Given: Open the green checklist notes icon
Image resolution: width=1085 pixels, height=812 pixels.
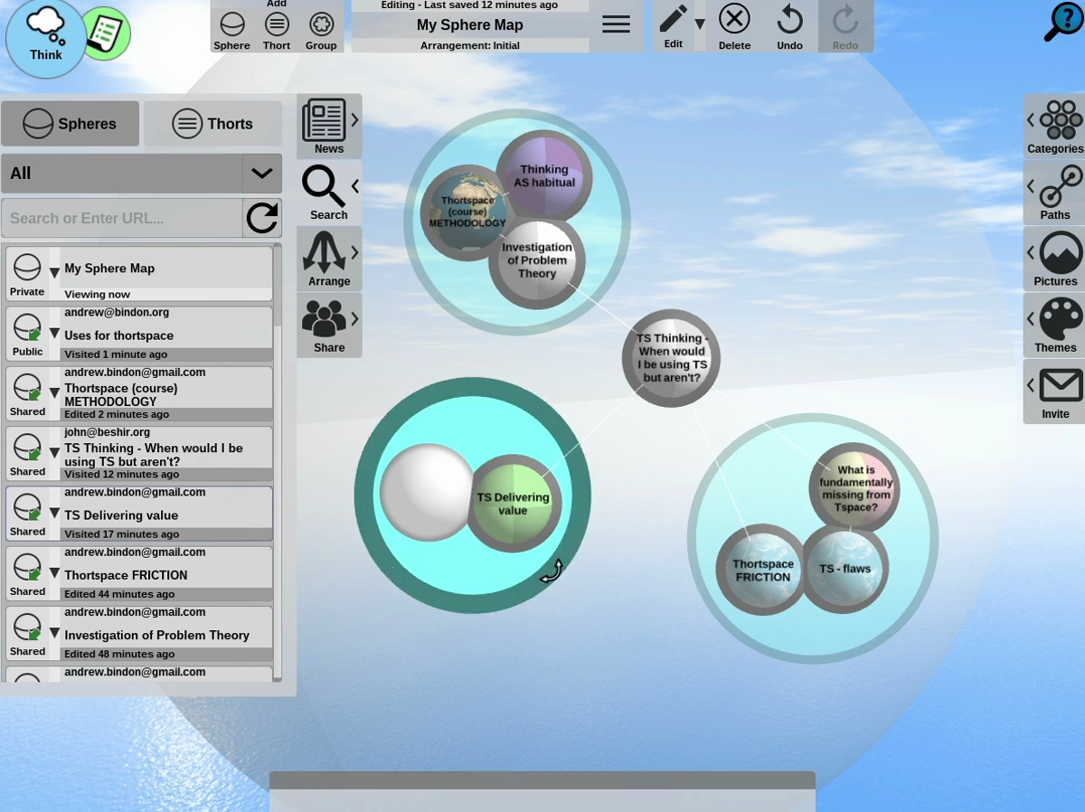Looking at the screenshot, I should [109, 34].
